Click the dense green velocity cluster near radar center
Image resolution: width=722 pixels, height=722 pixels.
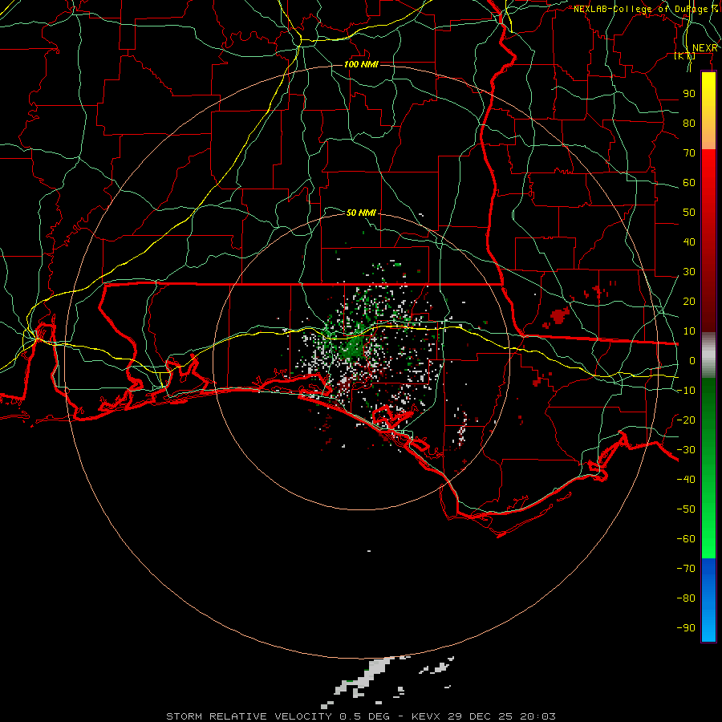(x=353, y=349)
